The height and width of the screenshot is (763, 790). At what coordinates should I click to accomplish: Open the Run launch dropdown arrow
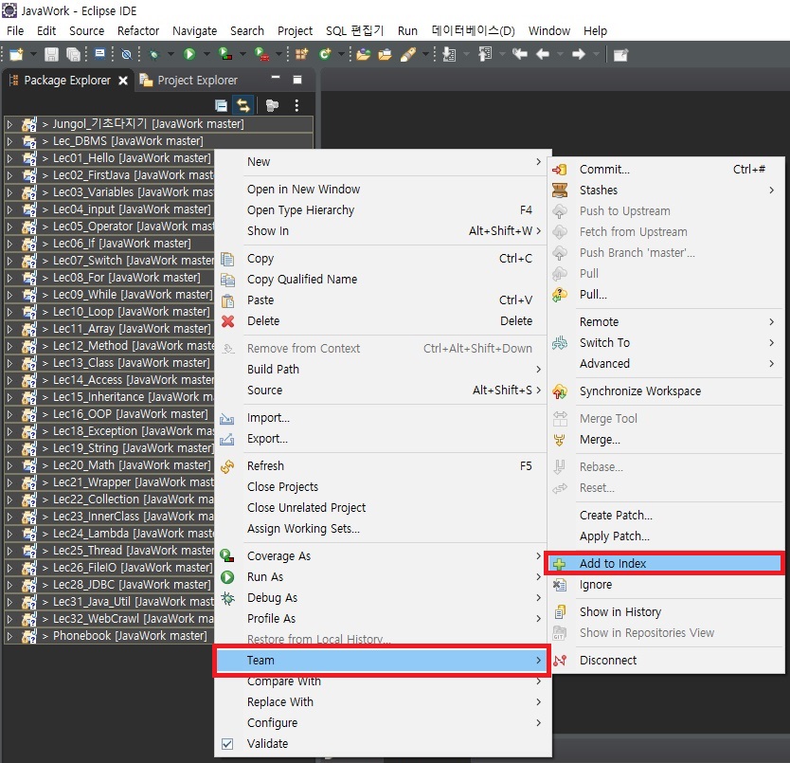pyautogui.click(x=206, y=54)
